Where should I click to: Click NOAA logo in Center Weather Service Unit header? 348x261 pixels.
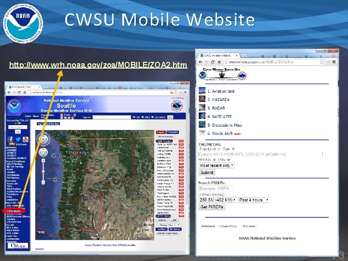(x=202, y=76)
